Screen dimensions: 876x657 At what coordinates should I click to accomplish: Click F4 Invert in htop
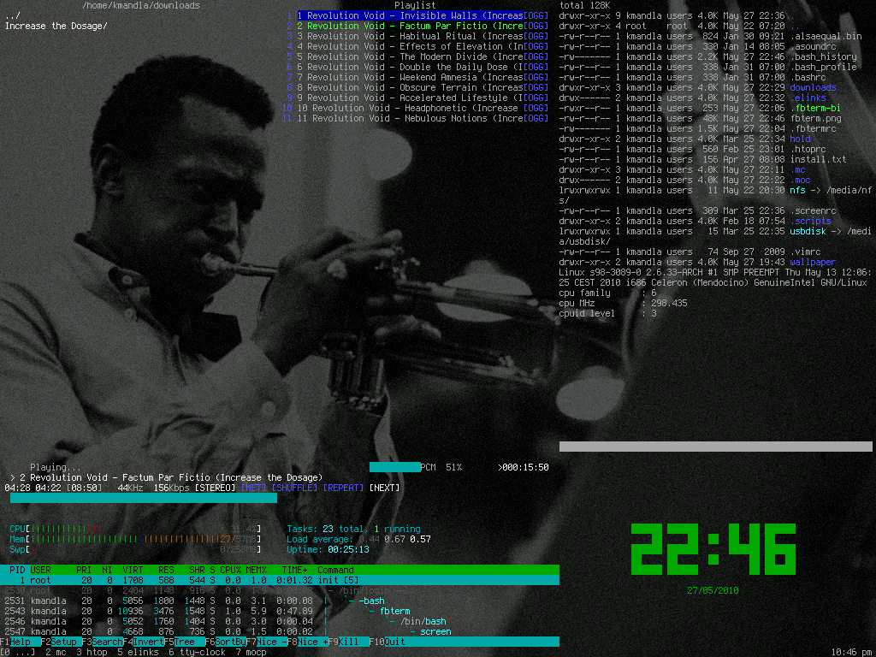click(143, 642)
